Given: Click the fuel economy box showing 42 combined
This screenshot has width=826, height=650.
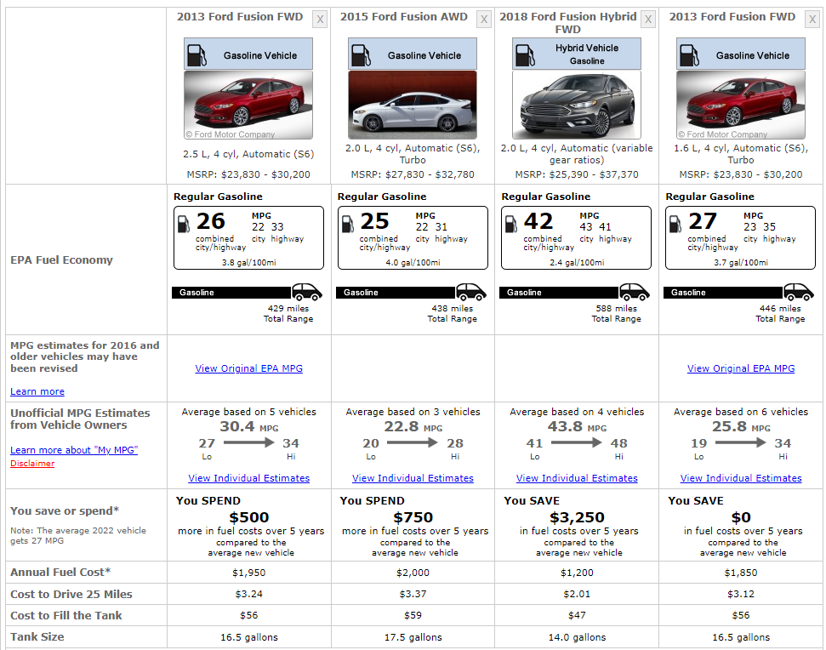Looking at the screenshot, I should pyautogui.click(x=576, y=238).
